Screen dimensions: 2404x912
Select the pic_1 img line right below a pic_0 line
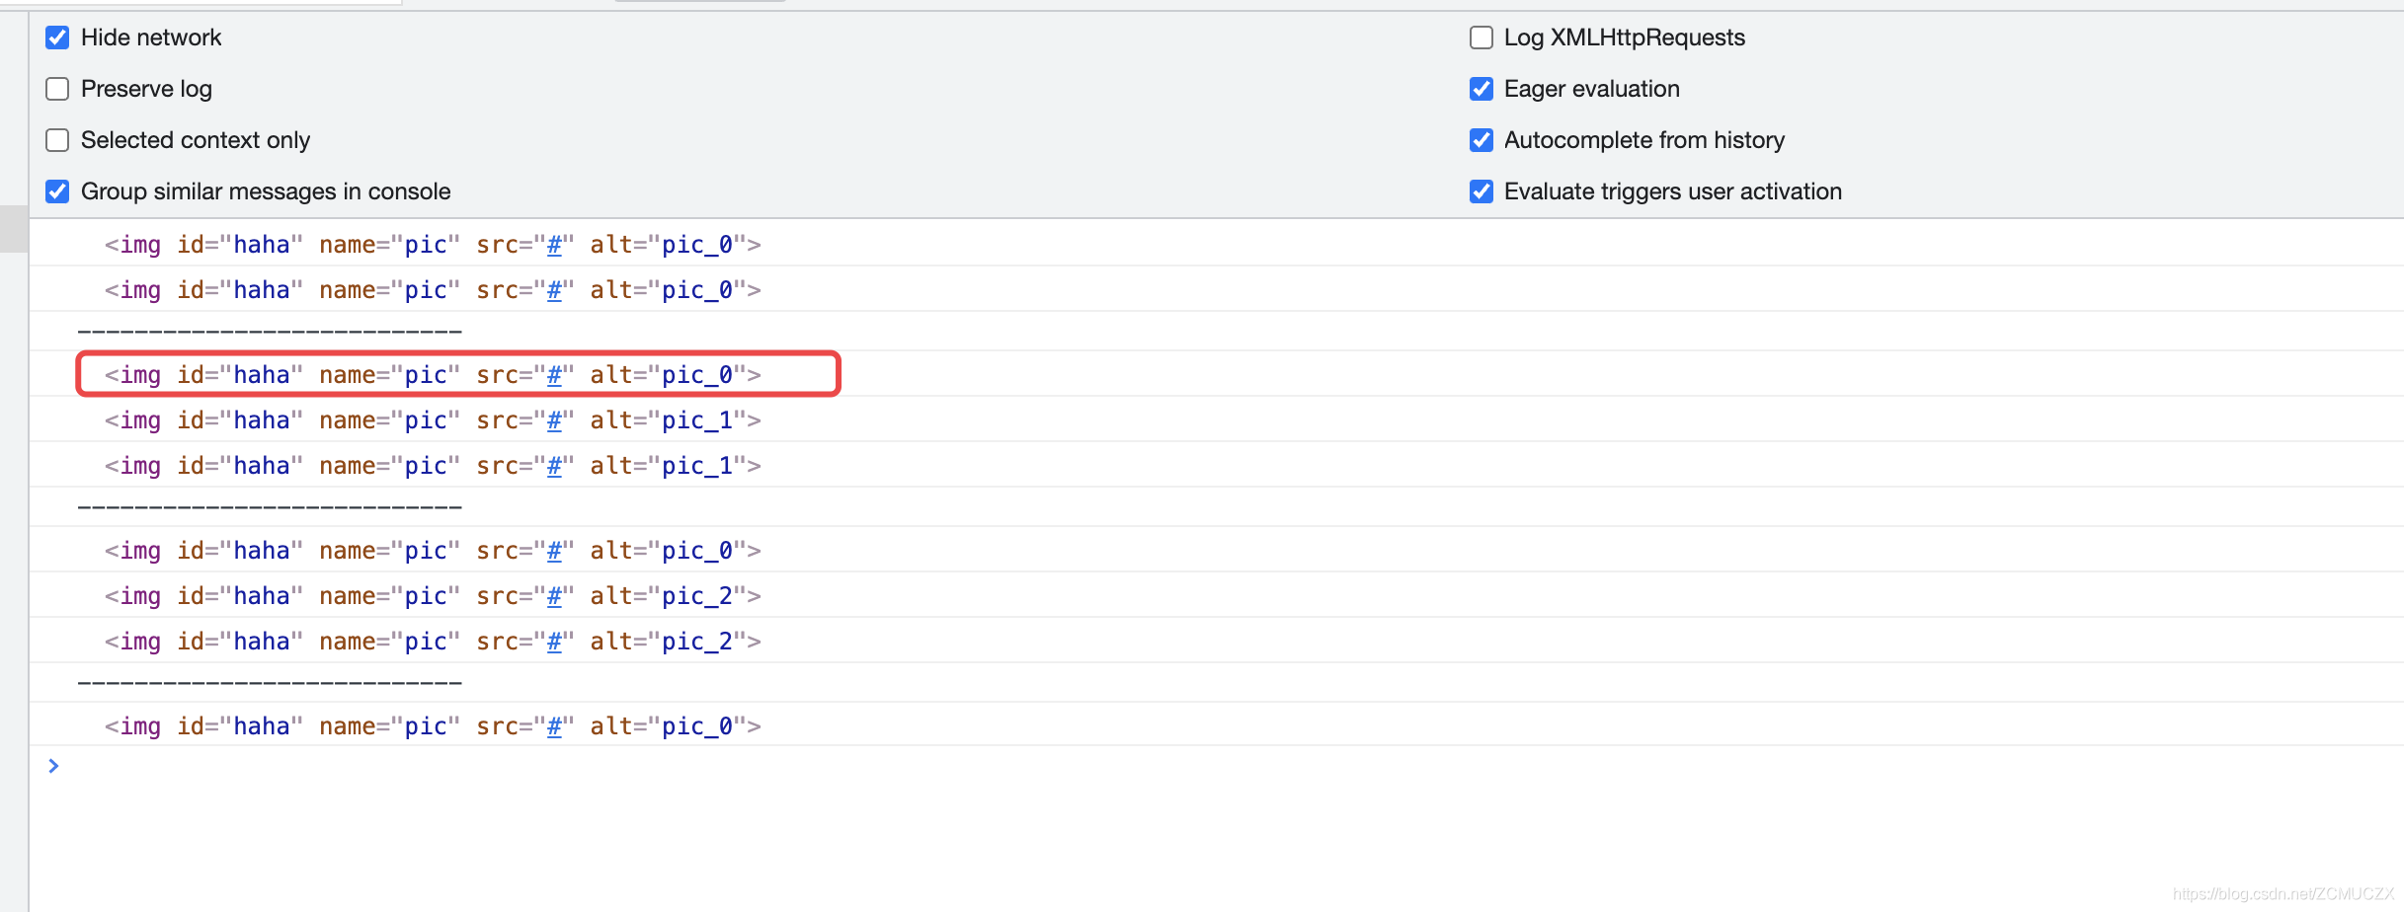433,420
